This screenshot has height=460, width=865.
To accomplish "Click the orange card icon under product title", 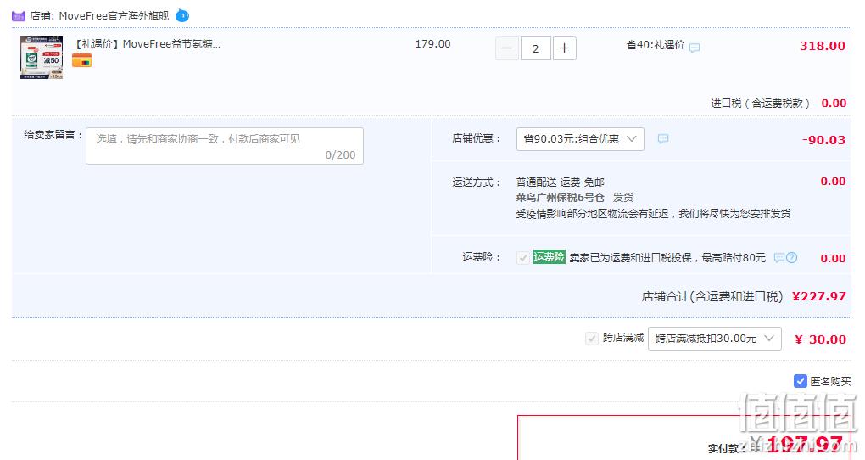I will click(x=81, y=60).
